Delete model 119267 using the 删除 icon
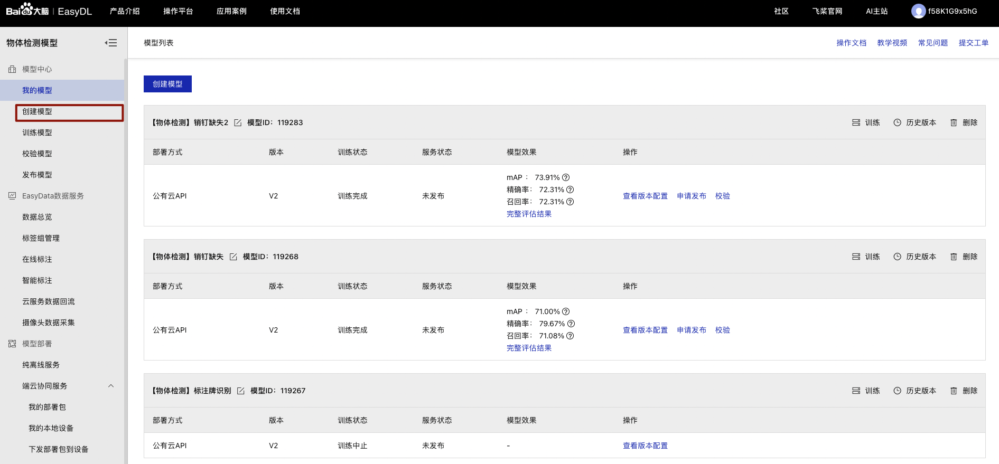Screen dimensions: 999x464 point(964,391)
